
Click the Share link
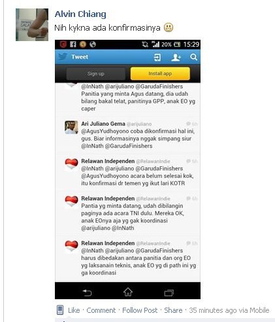tap(173, 310)
